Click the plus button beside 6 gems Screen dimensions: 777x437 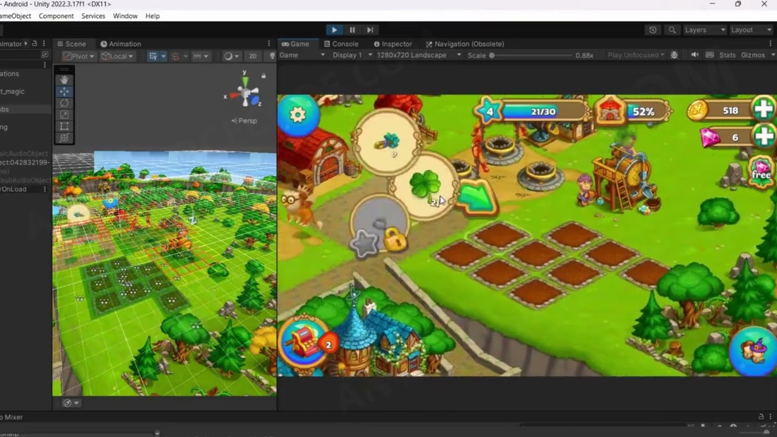tap(763, 137)
